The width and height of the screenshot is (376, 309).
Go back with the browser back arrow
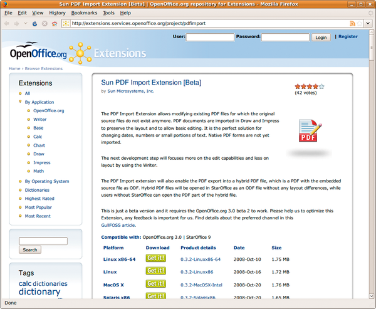[7, 24]
